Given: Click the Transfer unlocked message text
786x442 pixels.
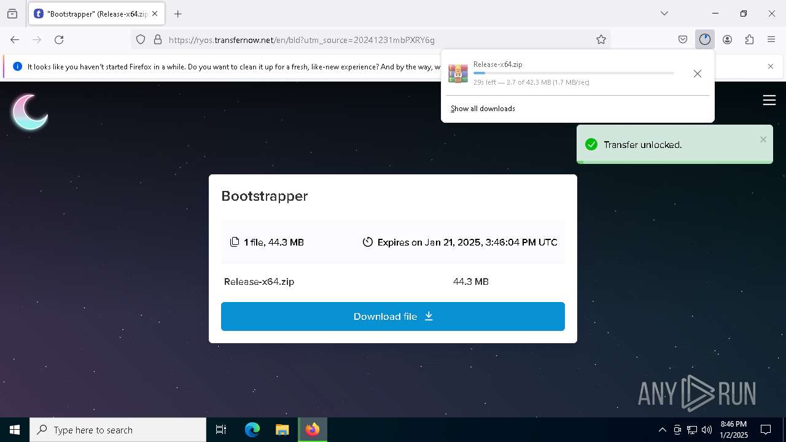Looking at the screenshot, I should pyautogui.click(x=643, y=145).
